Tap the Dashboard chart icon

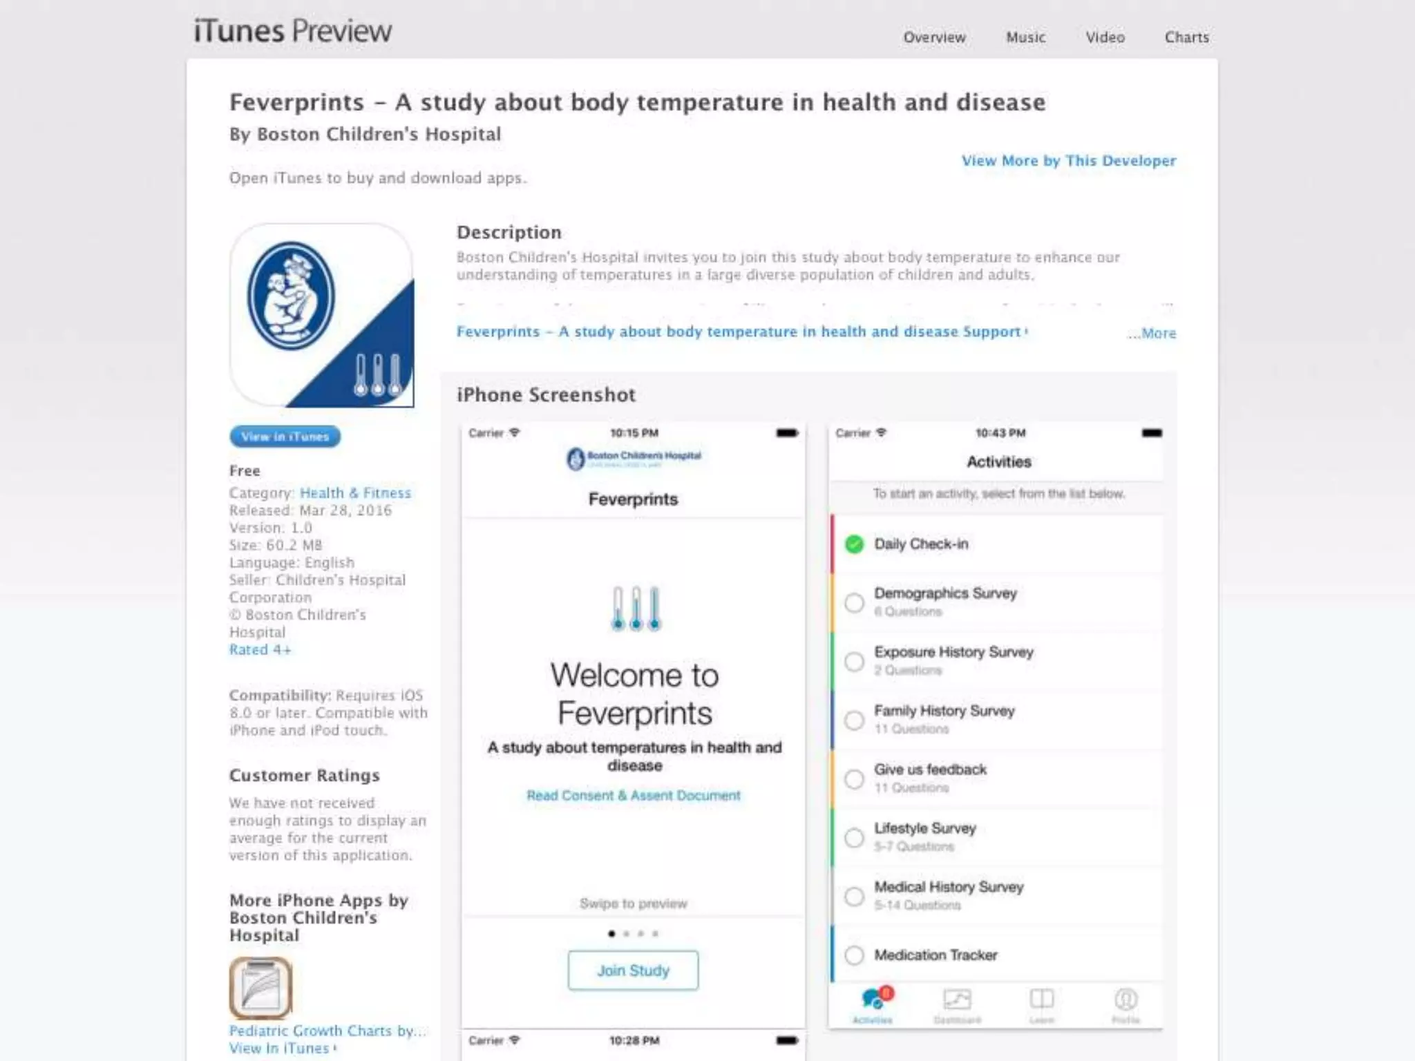pyautogui.click(x=957, y=1000)
